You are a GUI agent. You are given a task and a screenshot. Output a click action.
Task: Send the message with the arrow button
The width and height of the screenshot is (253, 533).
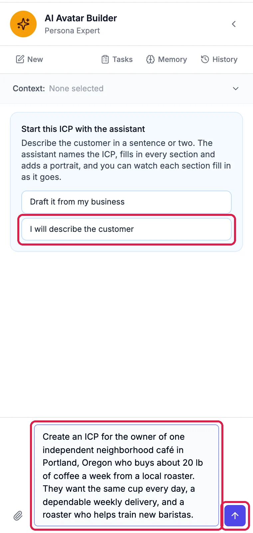coord(235,516)
